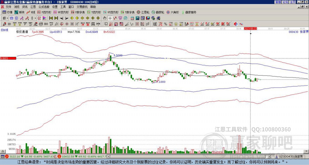This screenshot has height=165, width=309.
Task: Select the circle target drawing tool
Action: point(62,24)
